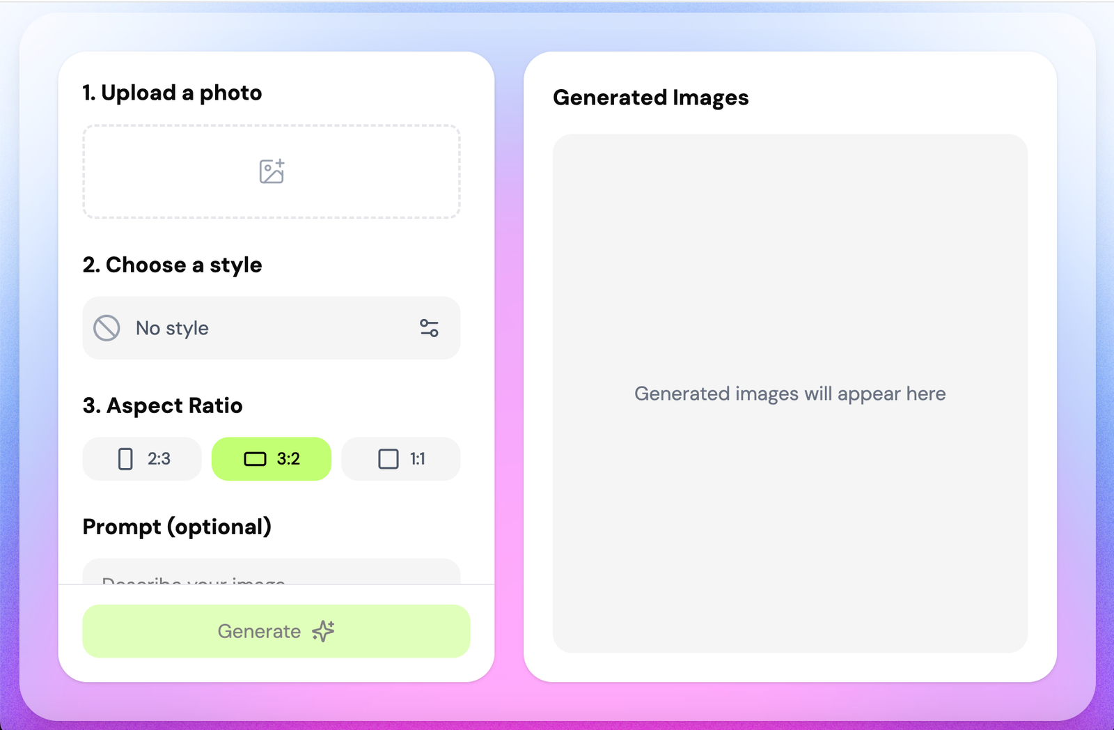Click the No style prohibition icon
Viewport: 1114px width, 730px height.
[107, 328]
